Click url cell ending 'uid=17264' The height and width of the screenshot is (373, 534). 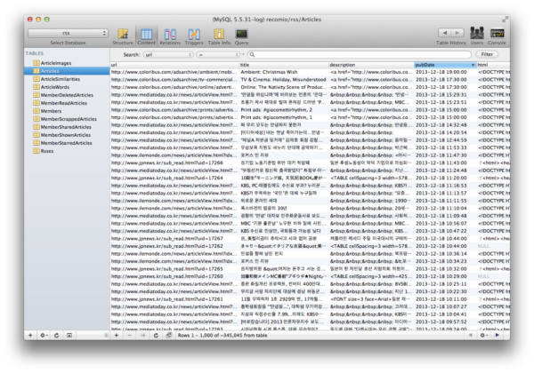tap(167, 178)
